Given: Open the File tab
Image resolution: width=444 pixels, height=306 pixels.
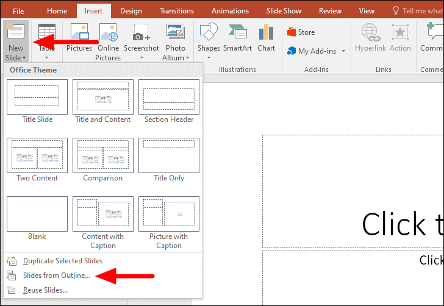Looking at the screenshot, I should (x=18, y=12).
